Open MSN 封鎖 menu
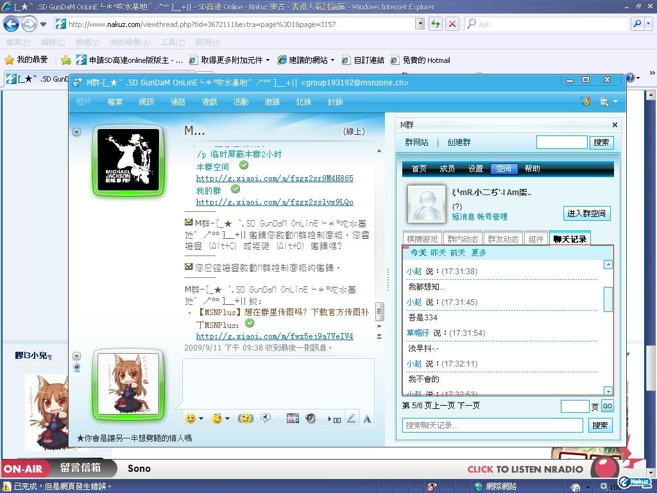Image resolution: width=657 pixels, height=493 pixels. click(335, 102)
